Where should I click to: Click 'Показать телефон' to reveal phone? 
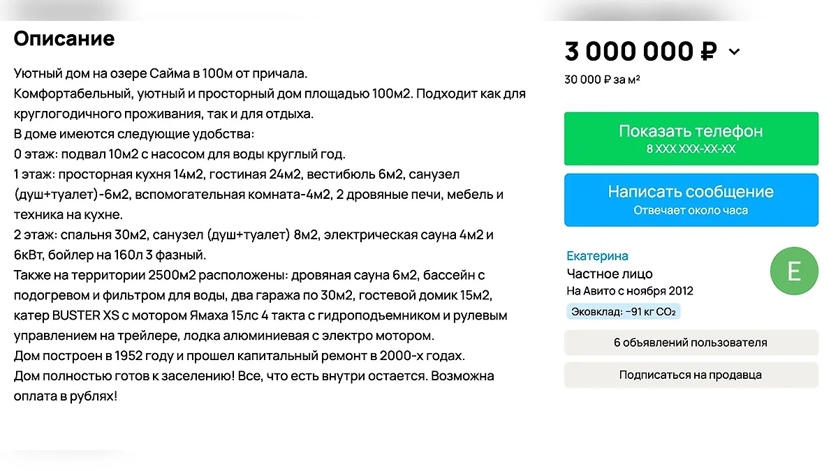click(x=691, y=130)
